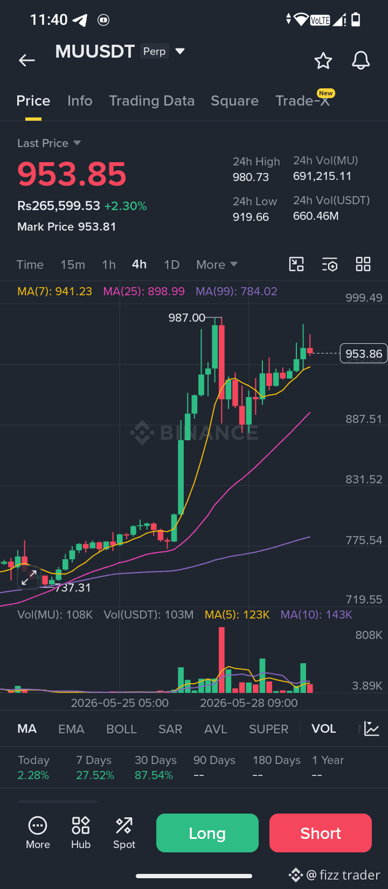Tap the red Short button
388x889 pixels.
[x=321, y=833]
